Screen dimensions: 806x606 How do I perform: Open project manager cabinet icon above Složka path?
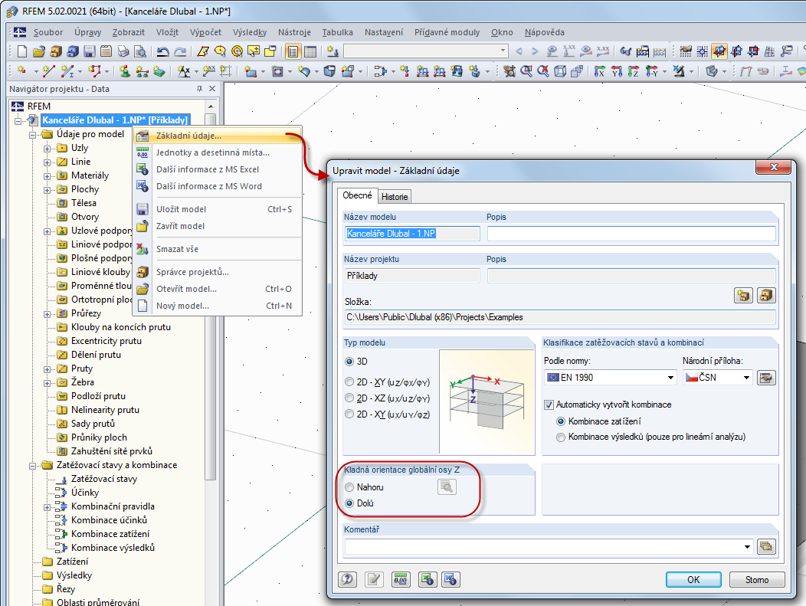[766, 296]
